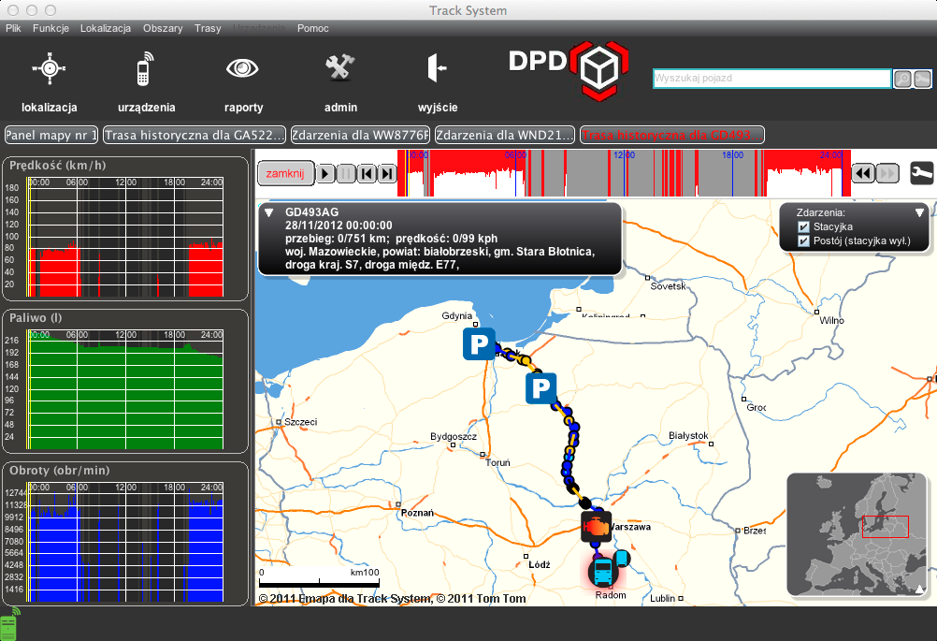Image resolution: width=937 pixels, height=641 pixels.
Task: Collapse the GD493AG info panel arrow
Action: 269,212
